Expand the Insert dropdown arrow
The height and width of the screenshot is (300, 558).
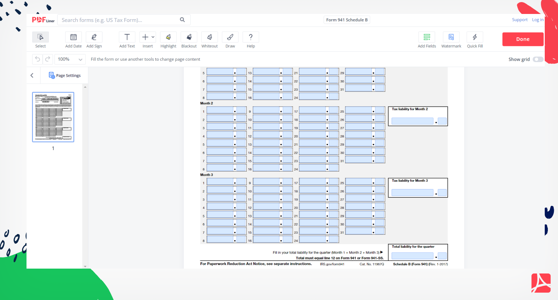pos(153,37)
